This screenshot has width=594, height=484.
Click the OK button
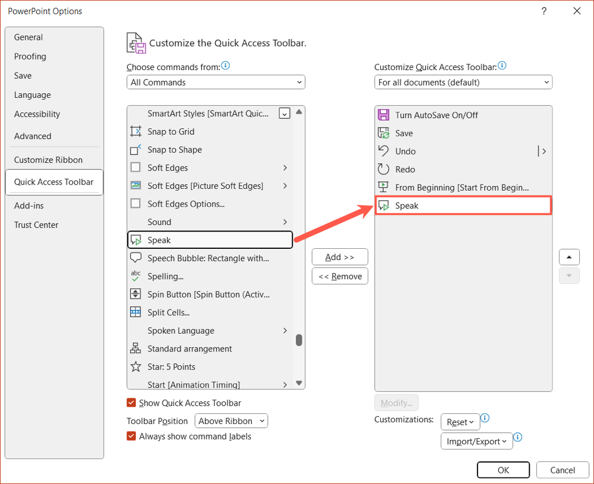(x=503, y=470)
